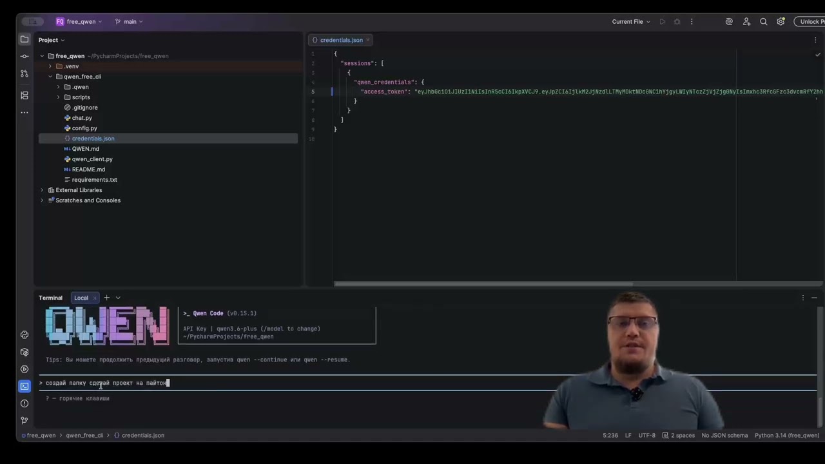The image size is (825, 464).
Task: Open the Git tool window icon
Action: point(24,420)
